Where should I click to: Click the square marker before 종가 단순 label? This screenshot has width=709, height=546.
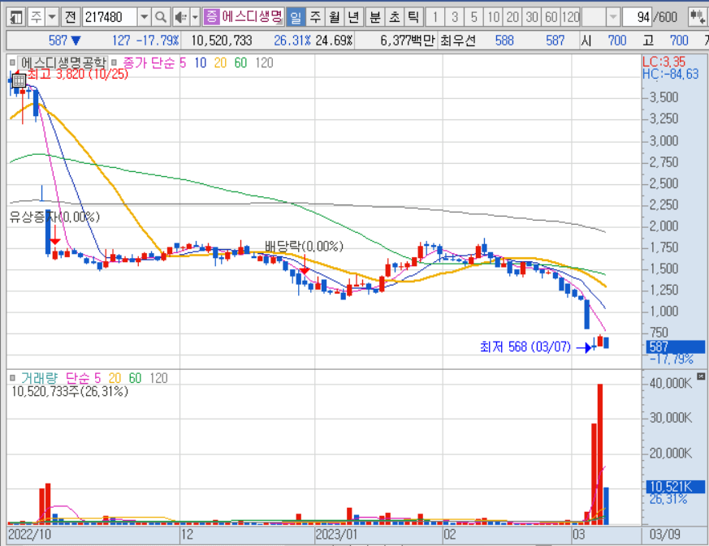pos(114,62)
